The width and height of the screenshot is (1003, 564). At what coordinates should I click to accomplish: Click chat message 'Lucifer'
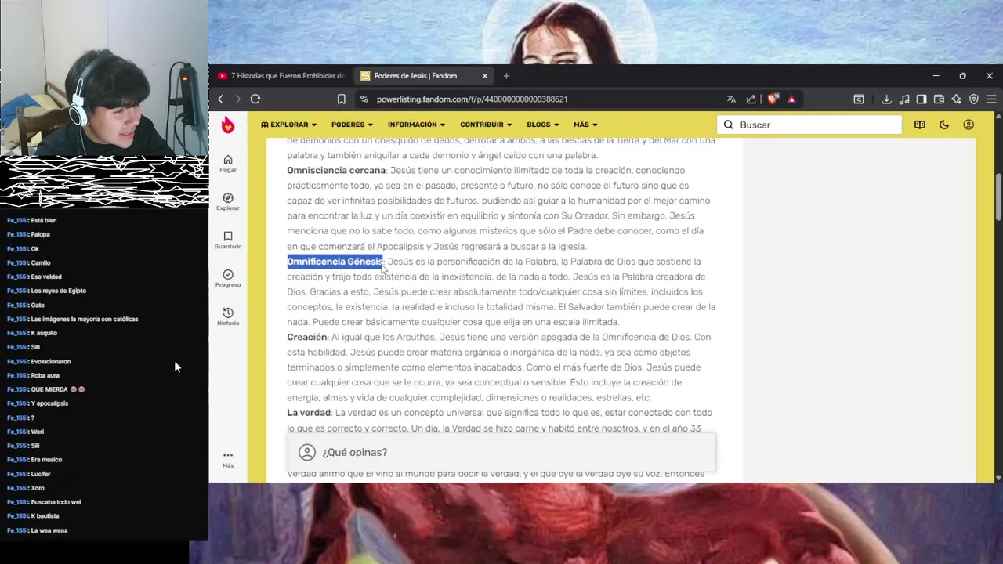click(41, 474)
